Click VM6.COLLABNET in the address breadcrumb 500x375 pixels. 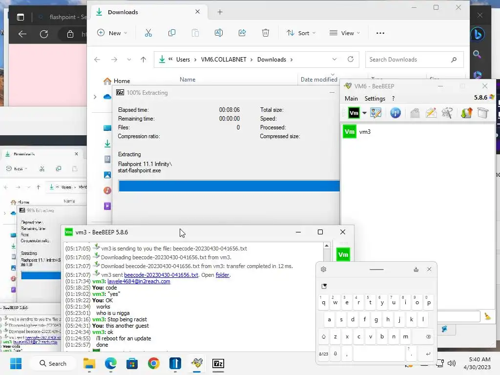(x=224, y=60)
